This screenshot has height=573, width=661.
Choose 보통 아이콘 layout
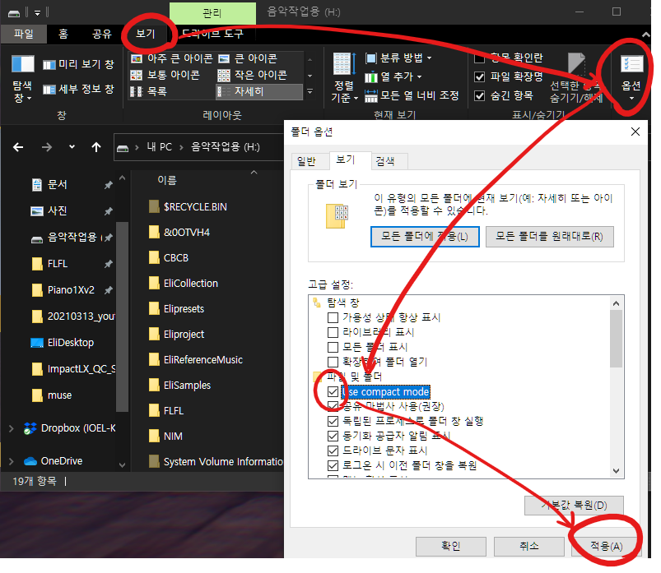click(165, 75)
